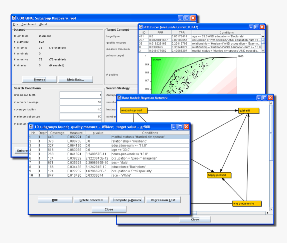Open the File menu in CORTANA window

15,24
